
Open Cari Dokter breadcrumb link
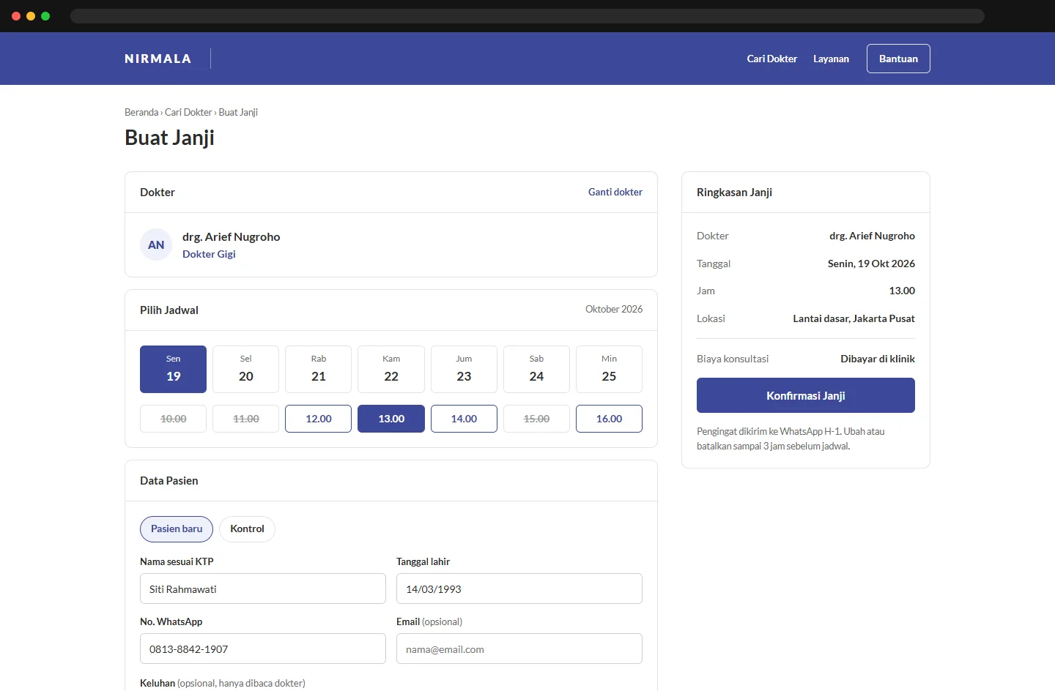(x=188, y=112)
